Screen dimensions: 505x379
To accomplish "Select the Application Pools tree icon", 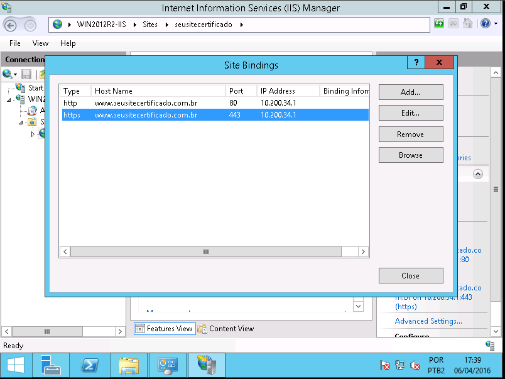I will point(32,111).
